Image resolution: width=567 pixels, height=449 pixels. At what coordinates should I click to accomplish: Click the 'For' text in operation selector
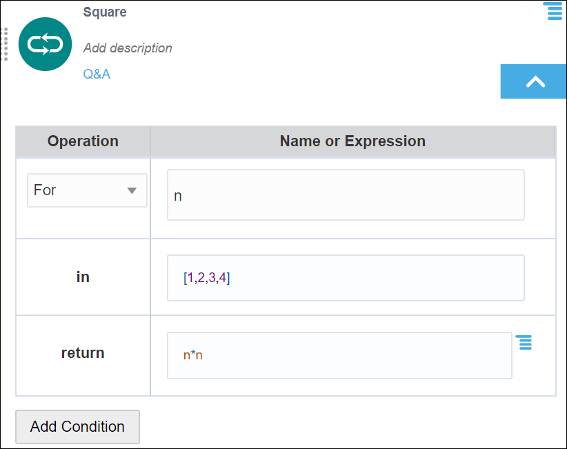(45, 190)
